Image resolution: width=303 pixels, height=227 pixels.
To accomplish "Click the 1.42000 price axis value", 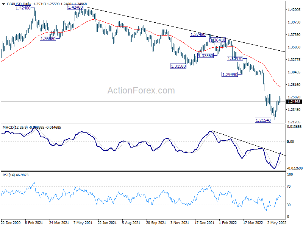I will coord(294,10).
